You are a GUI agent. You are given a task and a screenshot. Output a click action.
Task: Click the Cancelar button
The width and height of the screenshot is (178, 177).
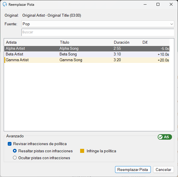(163, 170)
